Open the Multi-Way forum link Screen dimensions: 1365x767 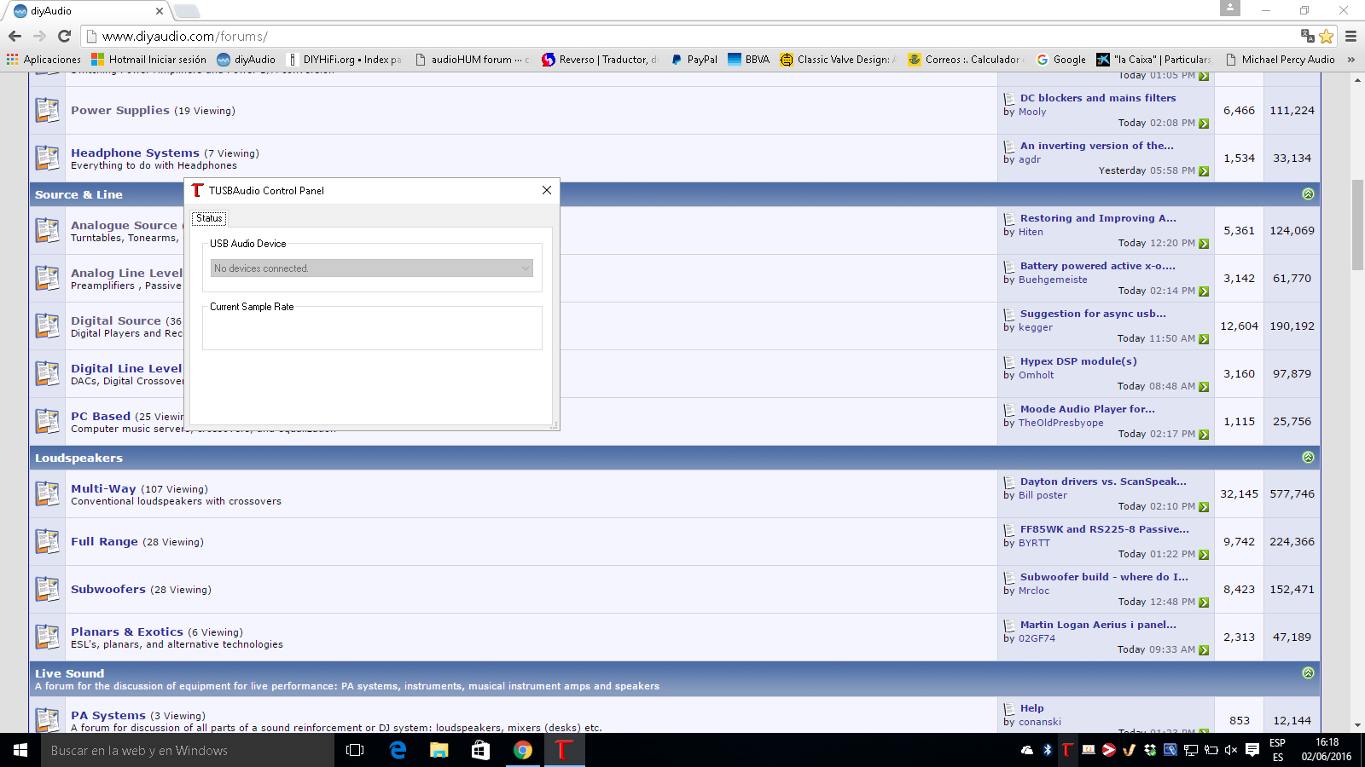(103, 488)
